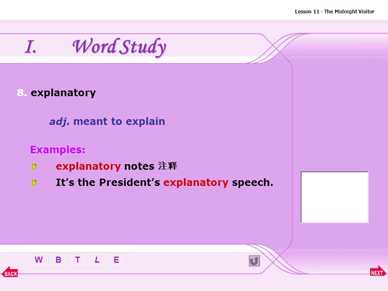Click the return U-turn arrow icon

[x=254, y=261]
